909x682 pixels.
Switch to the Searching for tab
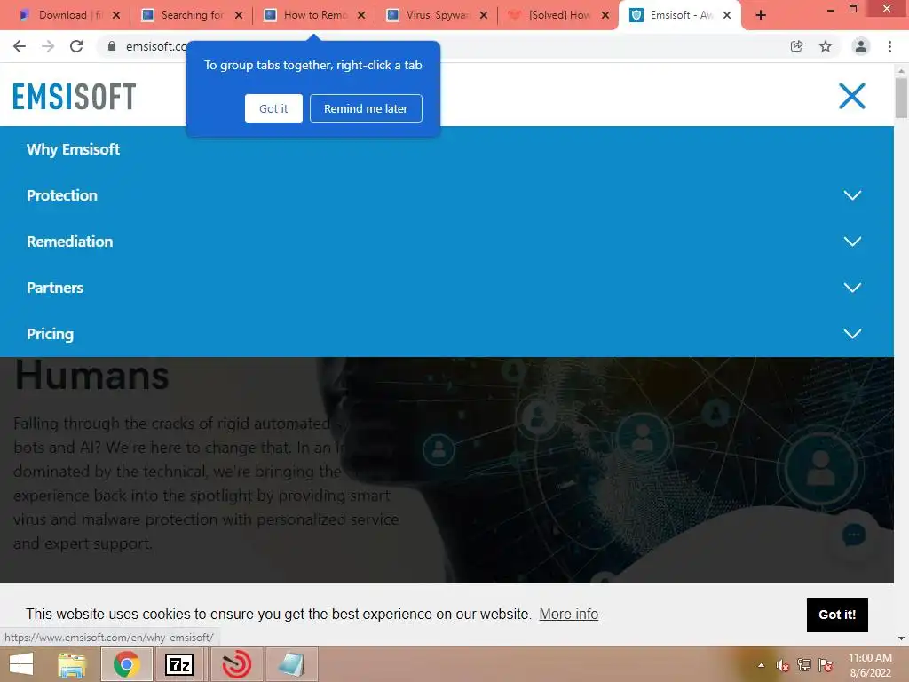[192, 15]
